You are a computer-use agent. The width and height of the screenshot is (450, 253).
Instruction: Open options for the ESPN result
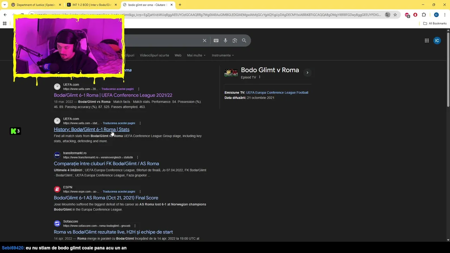[x=140, y=192]
